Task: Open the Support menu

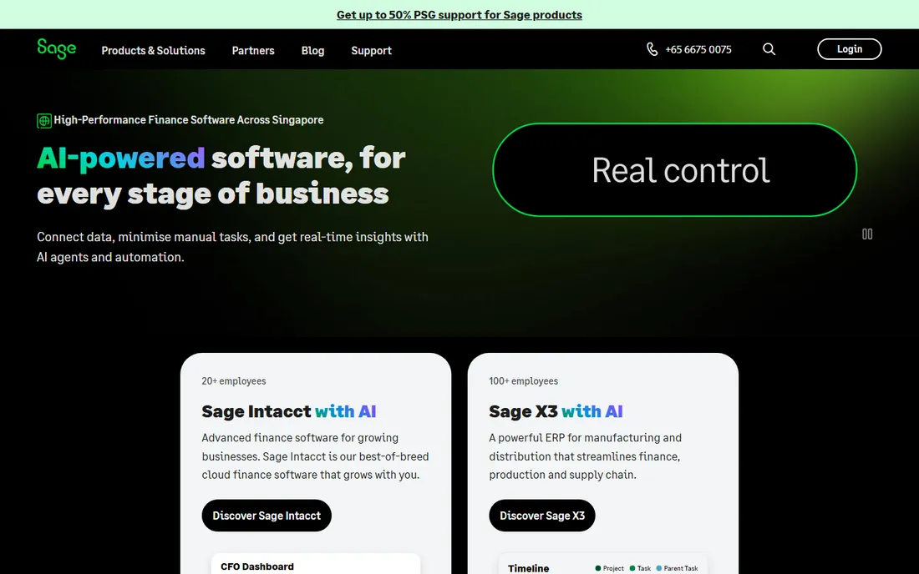Action: click(x=372, y=50)
